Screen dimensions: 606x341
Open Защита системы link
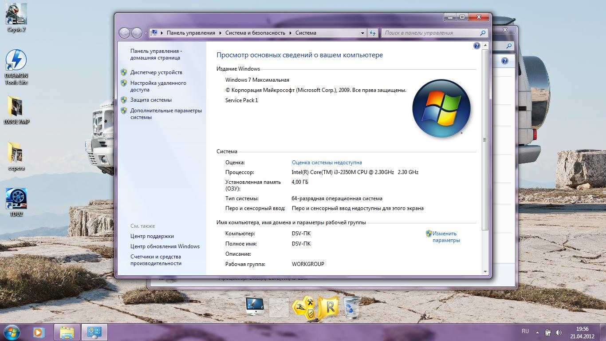coord(151,100)
